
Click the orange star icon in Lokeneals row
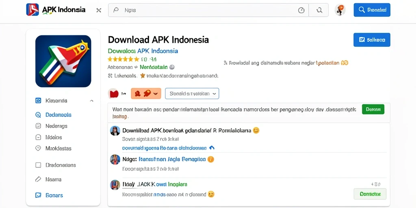(x=143, y=76)
